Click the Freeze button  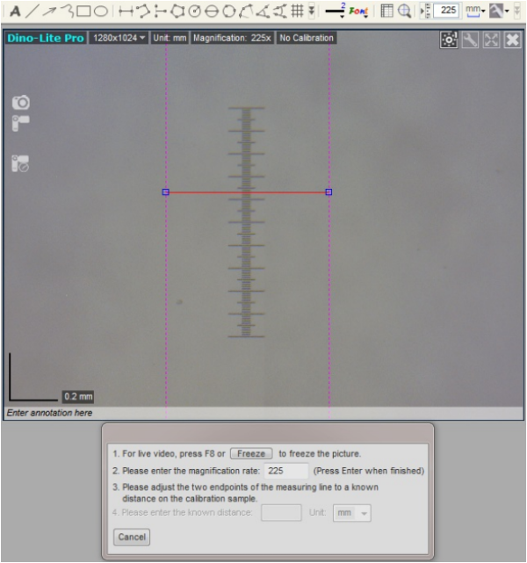coord(251,453)
